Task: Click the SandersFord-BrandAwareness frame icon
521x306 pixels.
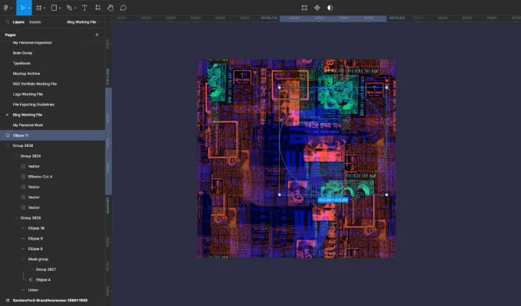Action: tap(8, 300)
